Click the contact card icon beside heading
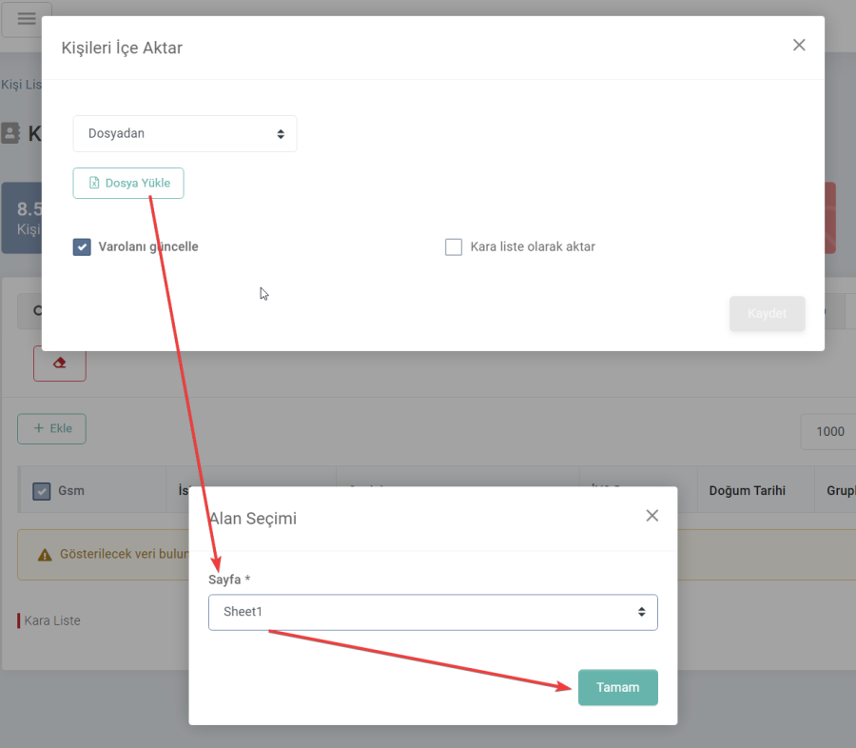Viewport: 856px width, 748px height. (10, 133)
